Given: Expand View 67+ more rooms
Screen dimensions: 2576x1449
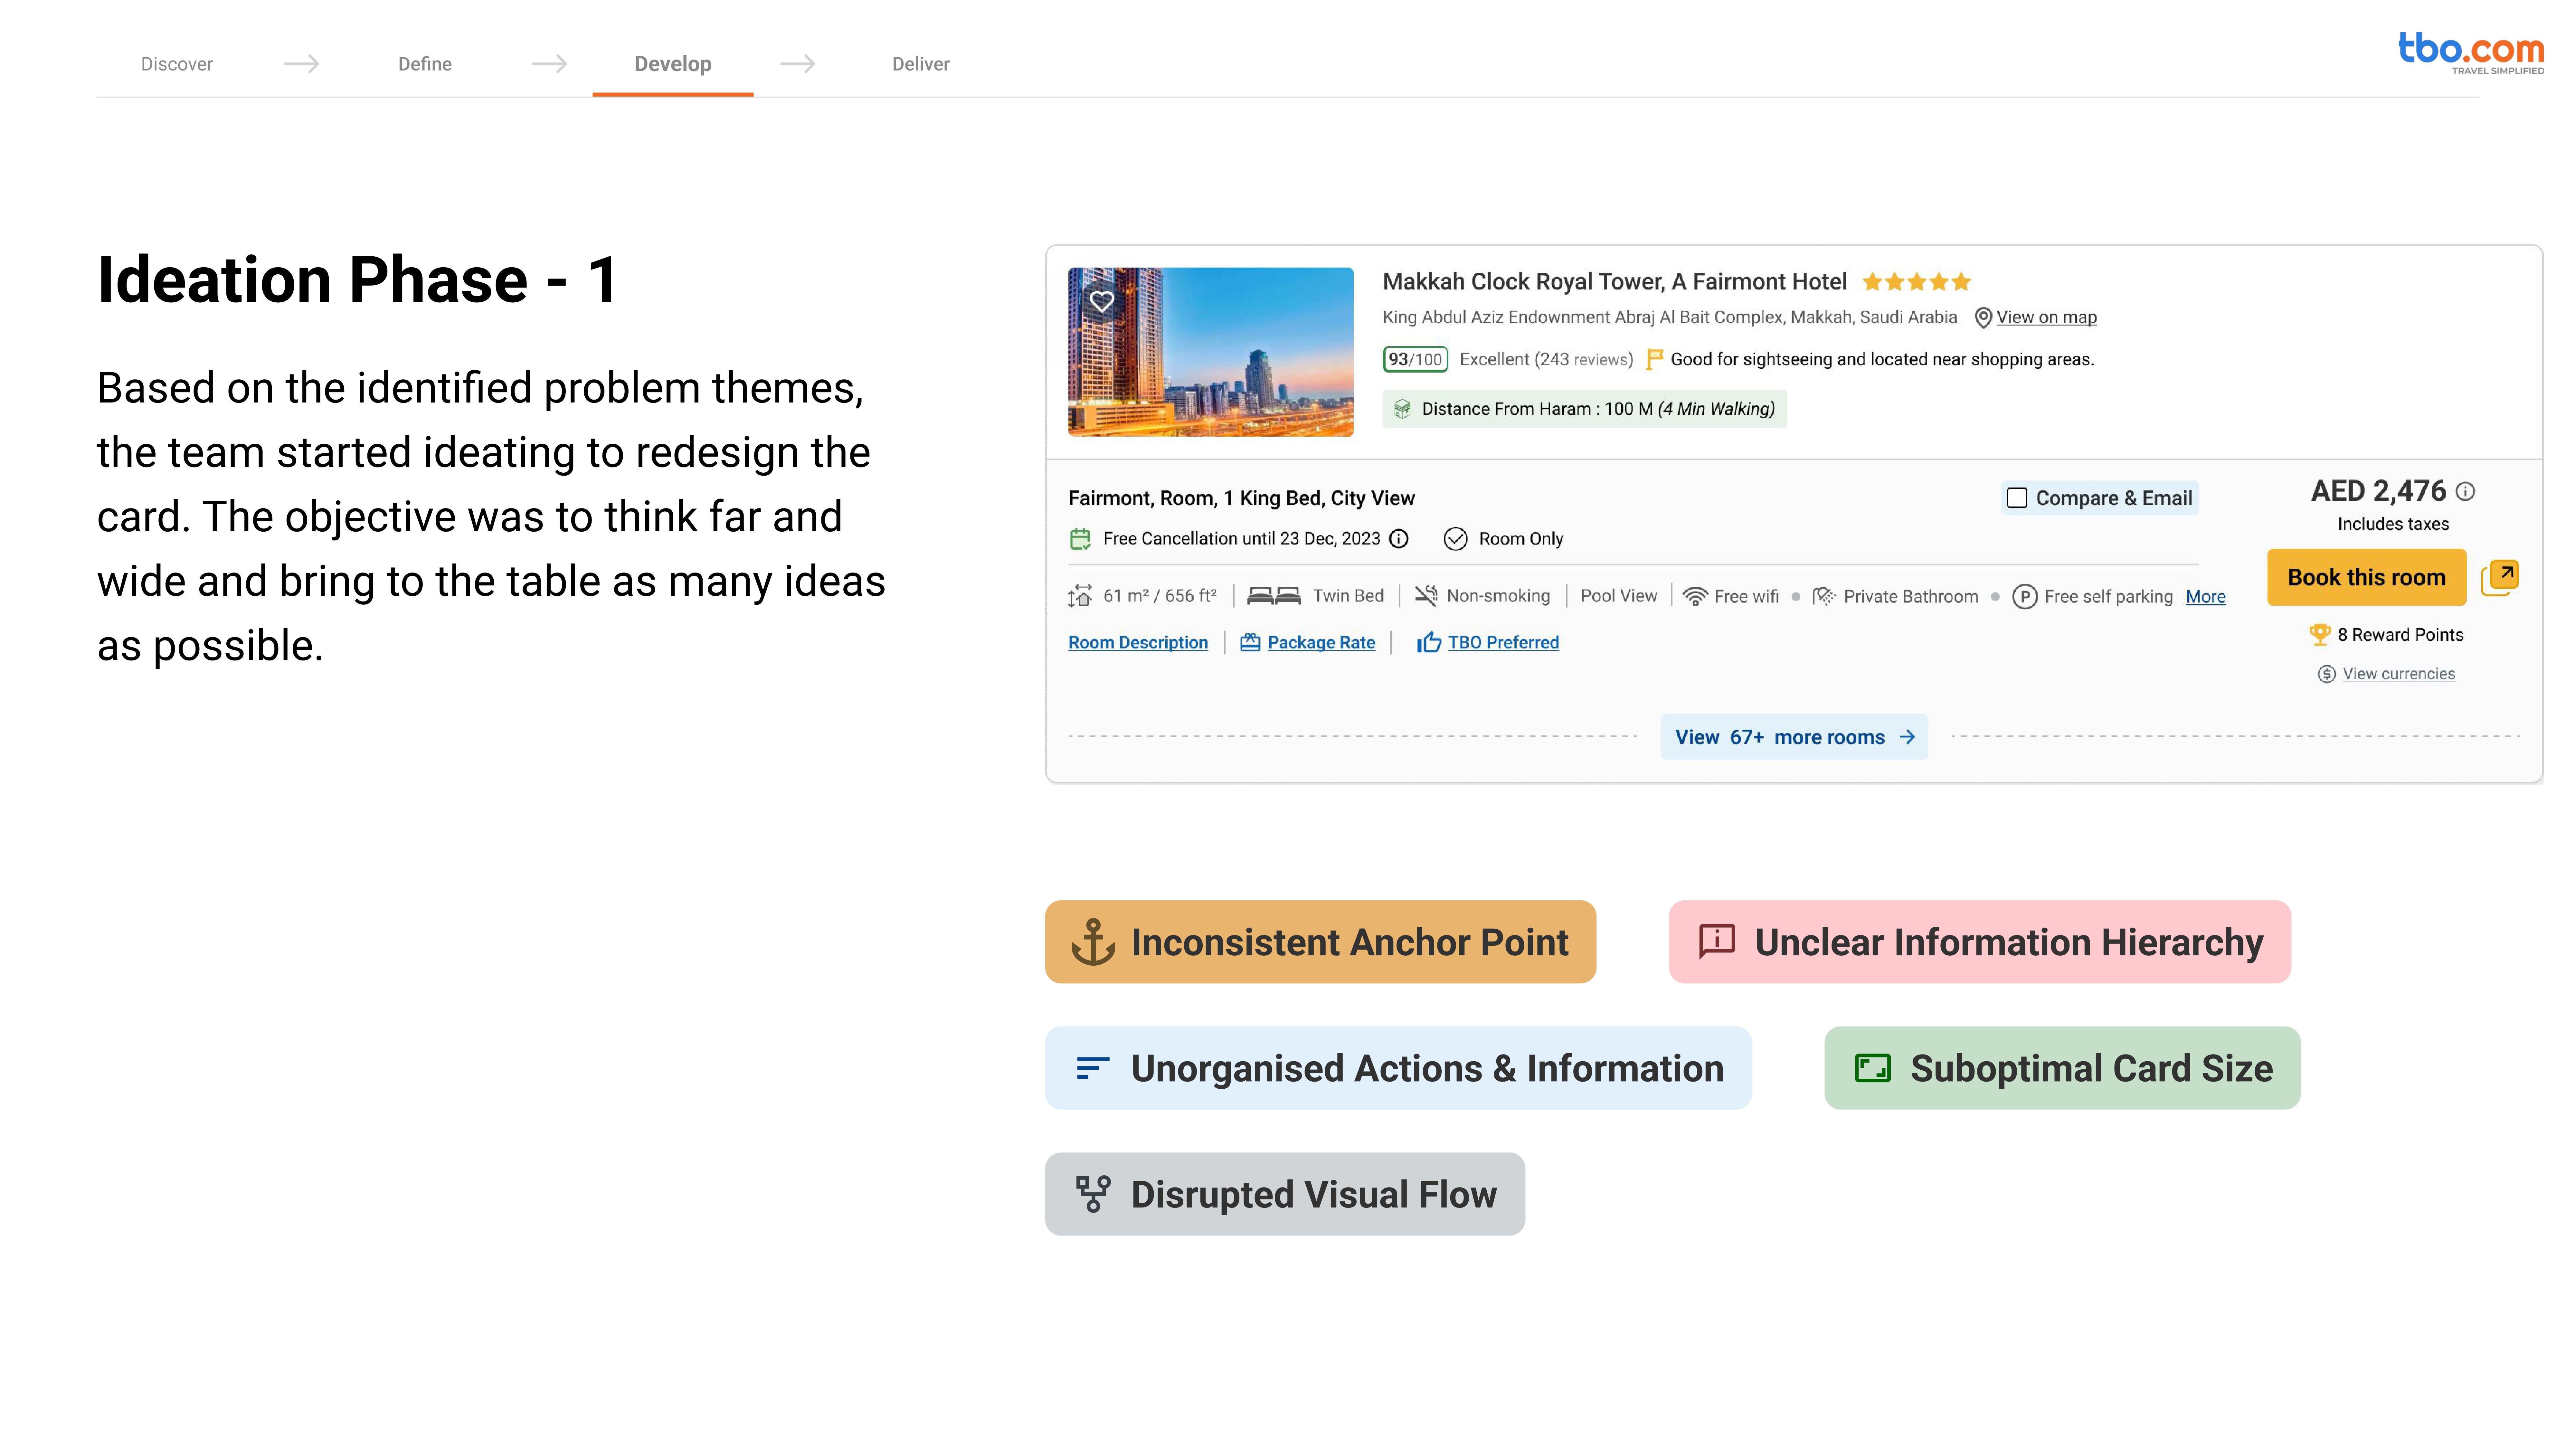Looking at the screenshot, I should 1794,737.
